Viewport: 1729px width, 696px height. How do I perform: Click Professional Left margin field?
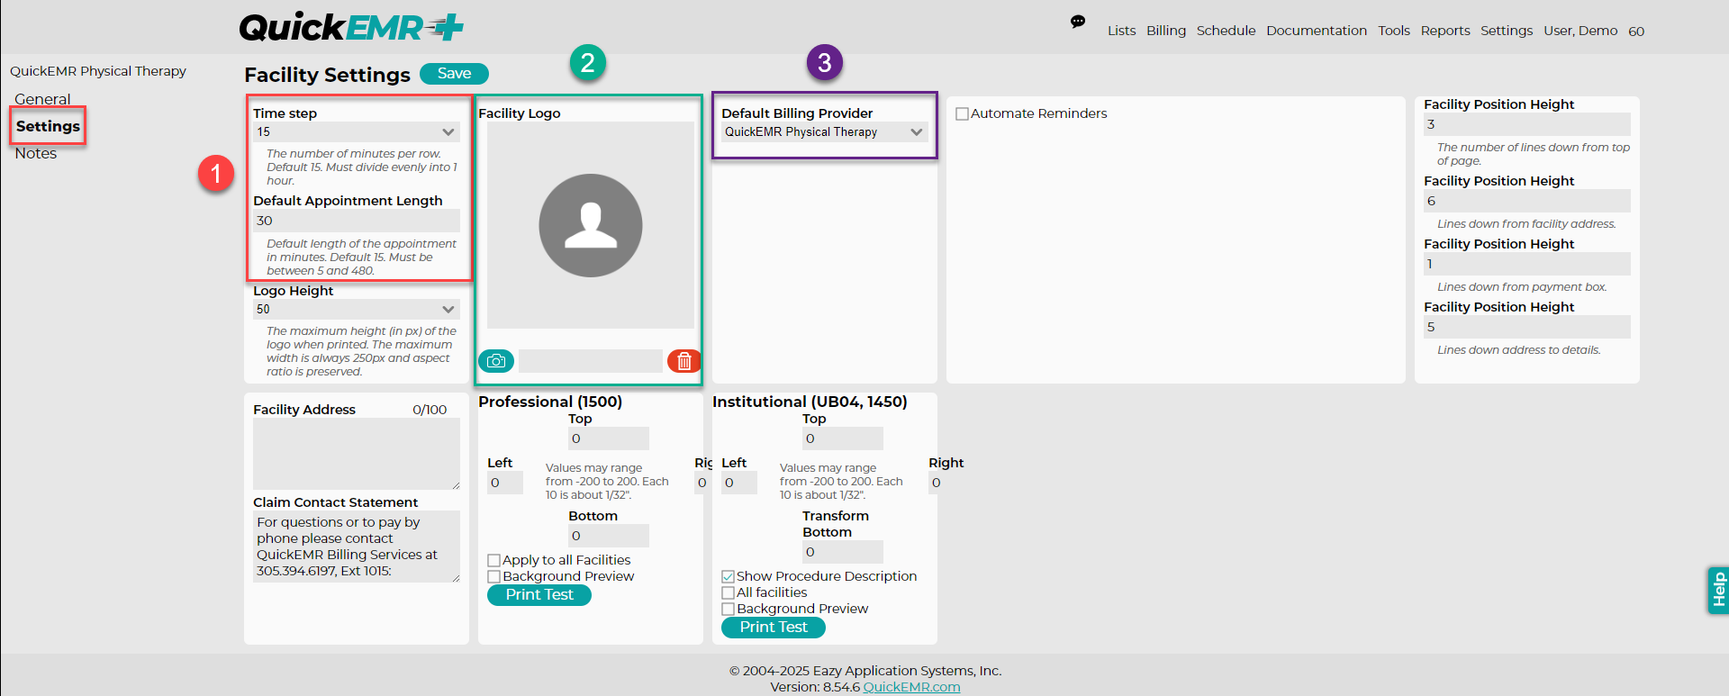point(505,483)
